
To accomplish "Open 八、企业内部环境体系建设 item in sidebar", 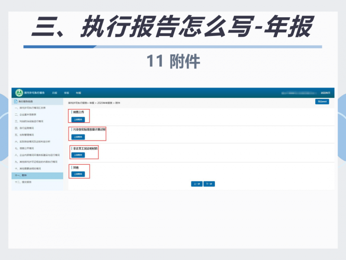I will [37, 155].
